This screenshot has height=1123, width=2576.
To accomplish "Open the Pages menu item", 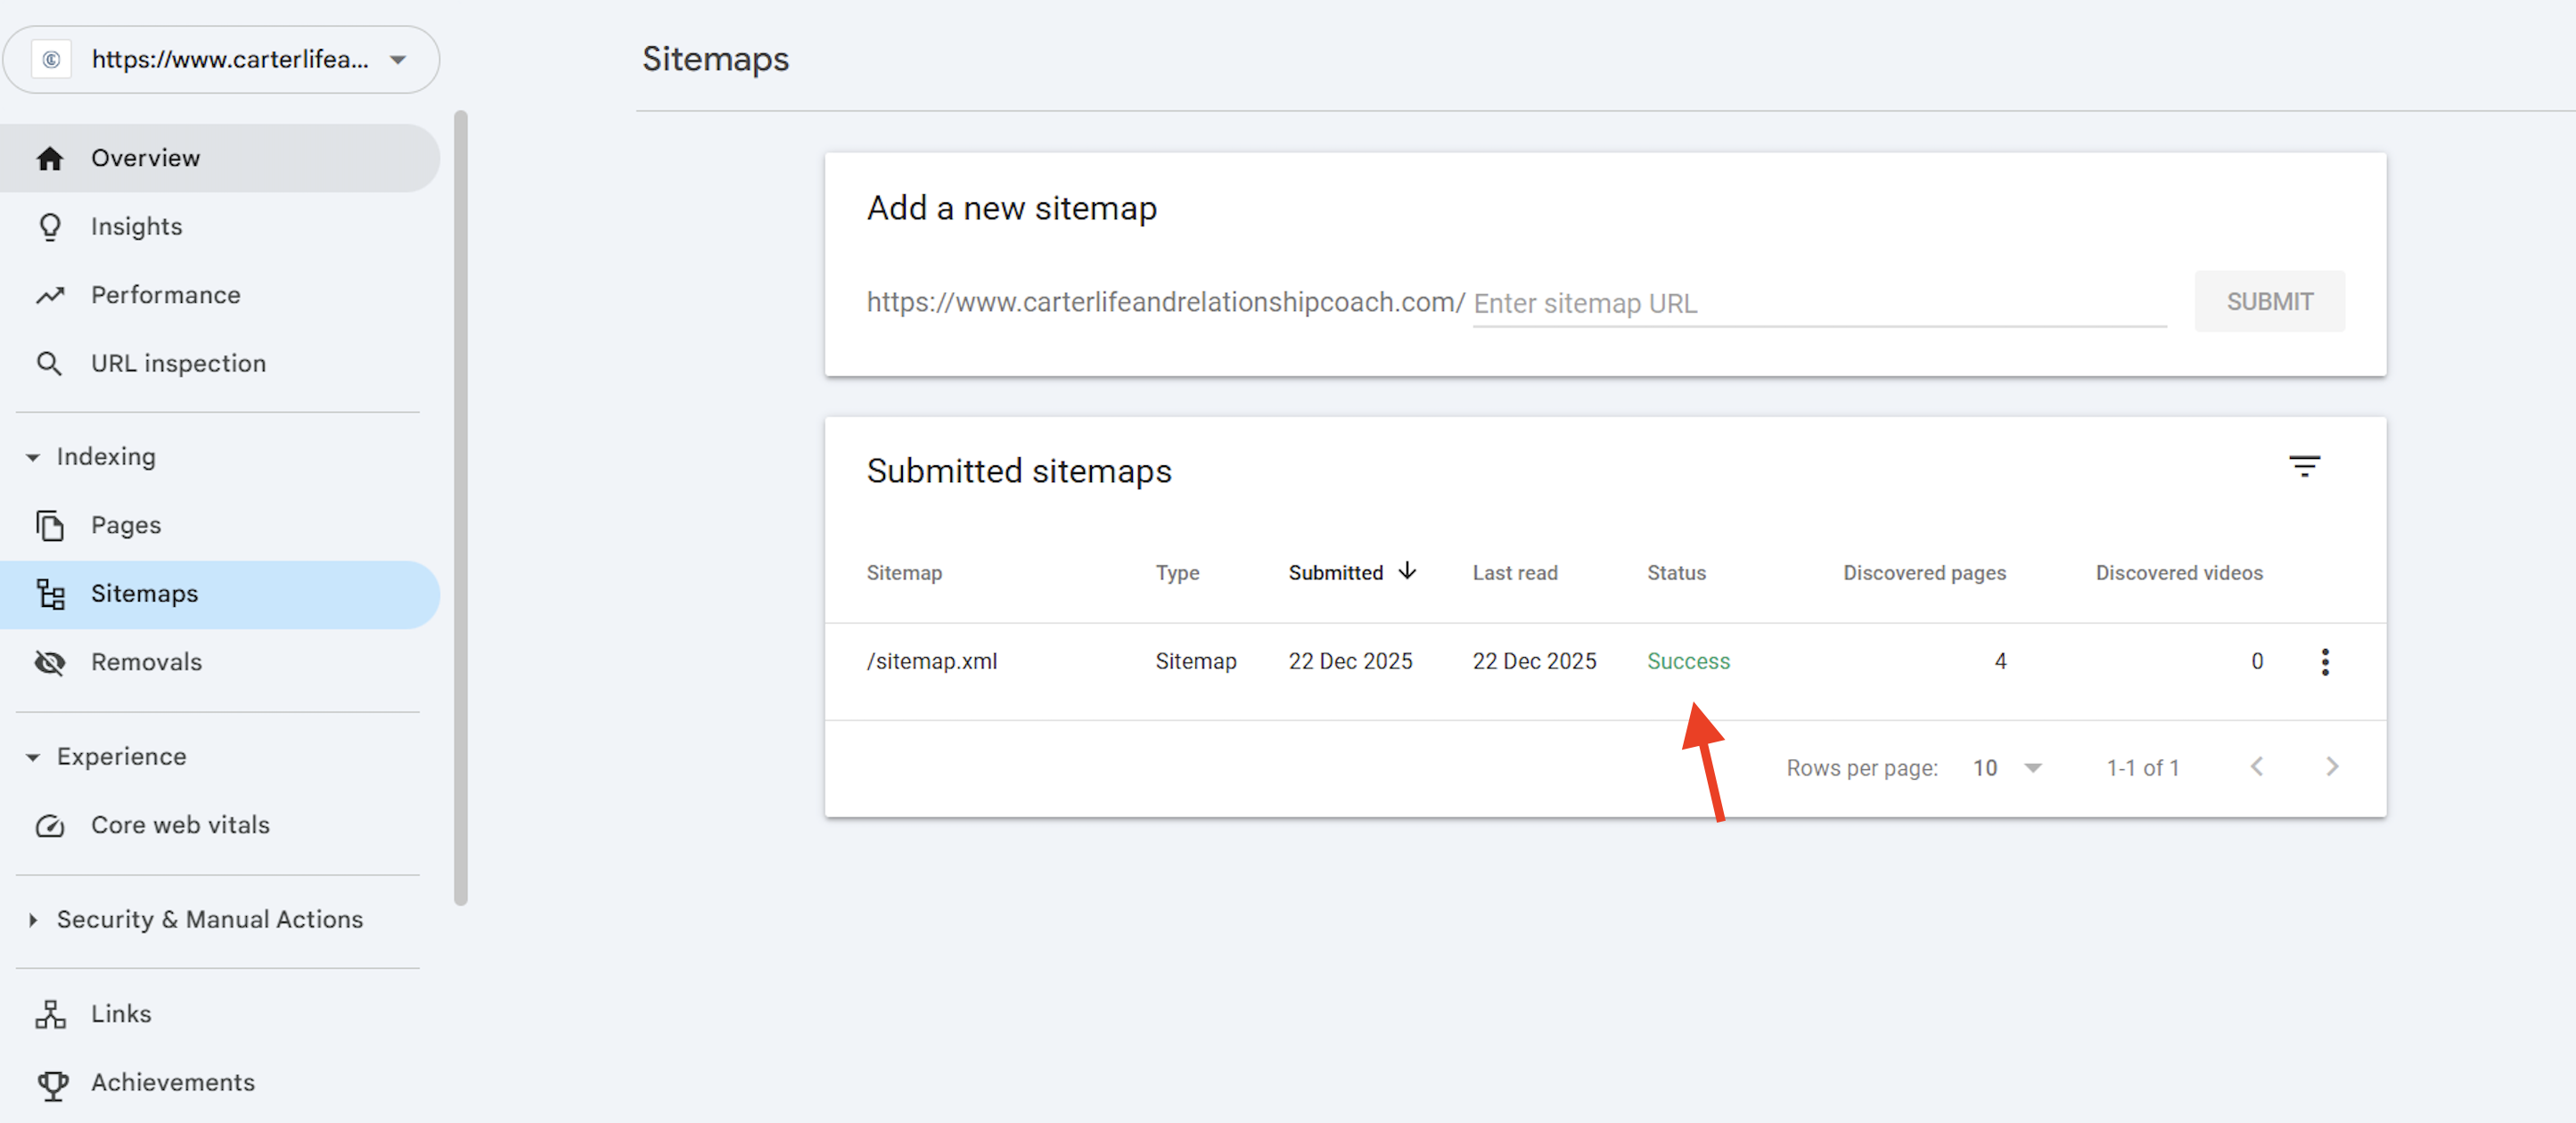I will coord(126,525).
